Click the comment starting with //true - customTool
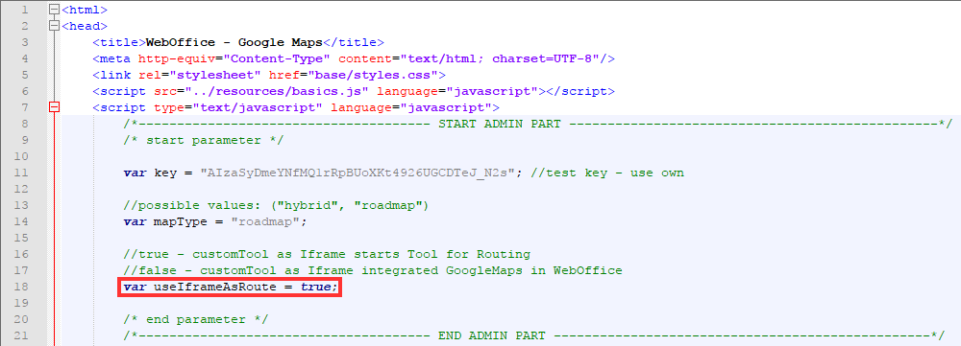Image resolution: width=961 pixels, height=346 pixels. tap(327, 254)
